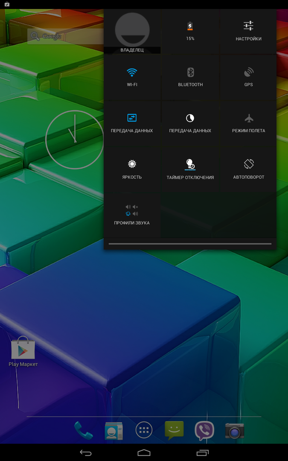Image resolution: width=288 pixels, height=461 pixels.
Task: Tap the Home navigation button
Action: click(x=144, y=452)
